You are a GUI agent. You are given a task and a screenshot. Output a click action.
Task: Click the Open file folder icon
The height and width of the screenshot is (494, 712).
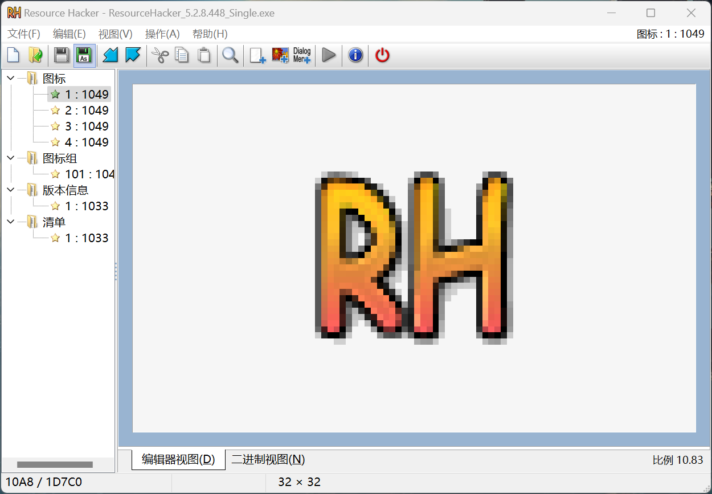[35, 55]
